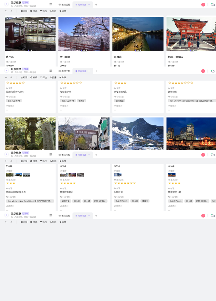Select the second carousel dot on 太白山脉 photo
Viewport: 216px width, 301px height.
pyautogui.click(x=84, y=50)
